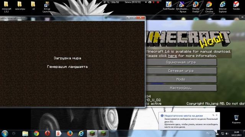Screen dimensions: 245x137
Task: Click the Windows Start button
Action: (5, 134)
